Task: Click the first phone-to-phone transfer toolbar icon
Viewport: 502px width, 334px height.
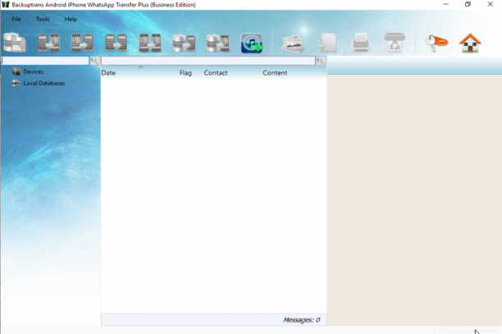Action: [48, 43]
